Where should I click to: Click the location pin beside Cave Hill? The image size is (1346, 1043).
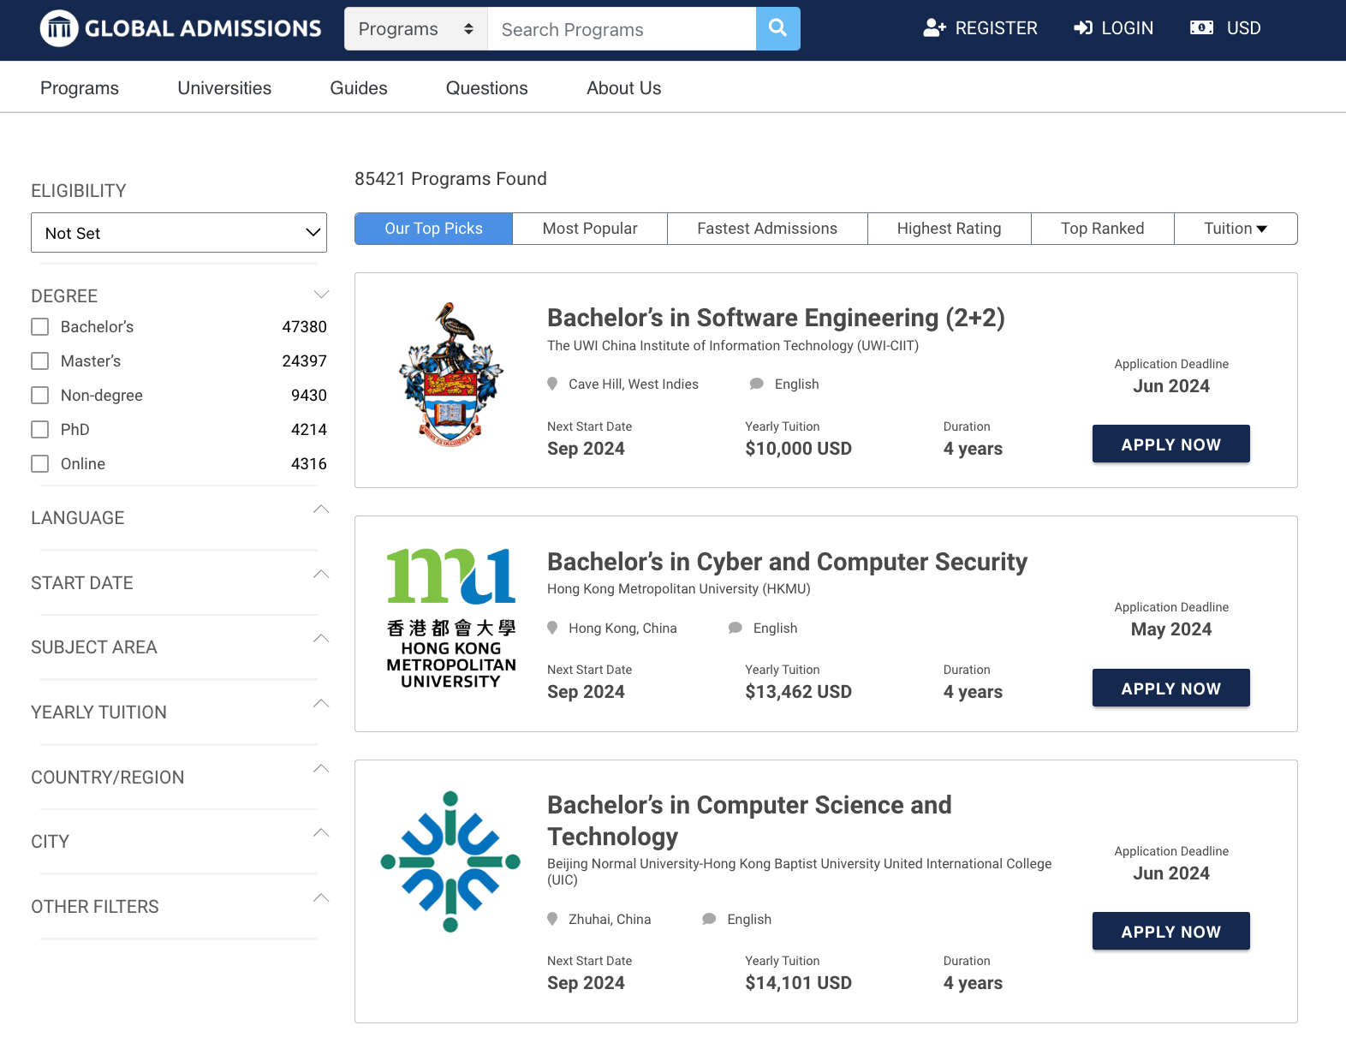(x=553, y=384)
